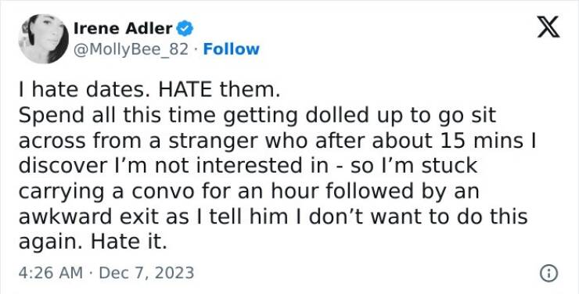Viewport: 579px width, 294px height.
Task: Open the tweet info circle icon
Action: (549, 274)
